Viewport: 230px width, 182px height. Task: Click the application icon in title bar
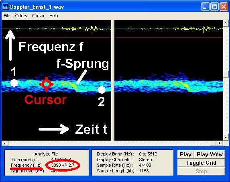click(6, 7)
